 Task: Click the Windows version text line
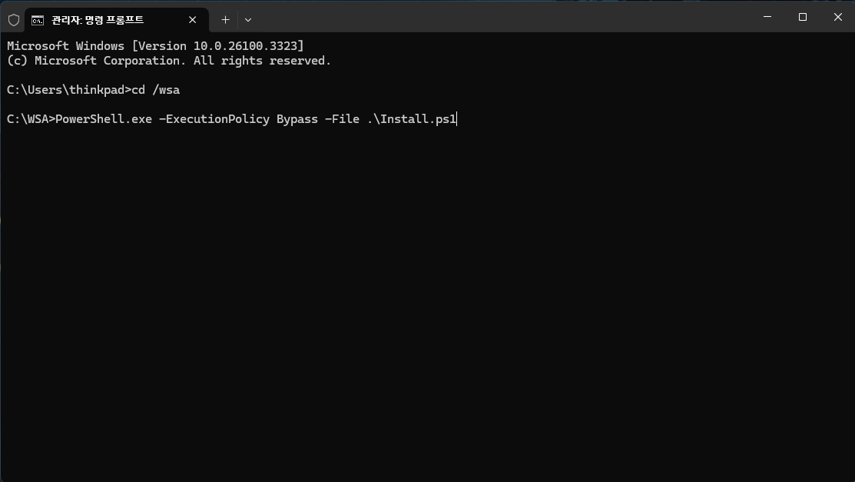click(155, 46)
